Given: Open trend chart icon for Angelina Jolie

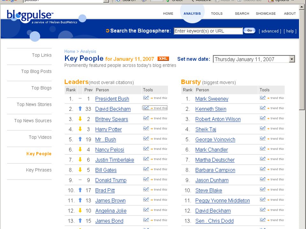Looking at the screenshot, I should pyautogui.click(x=146, y=210).
